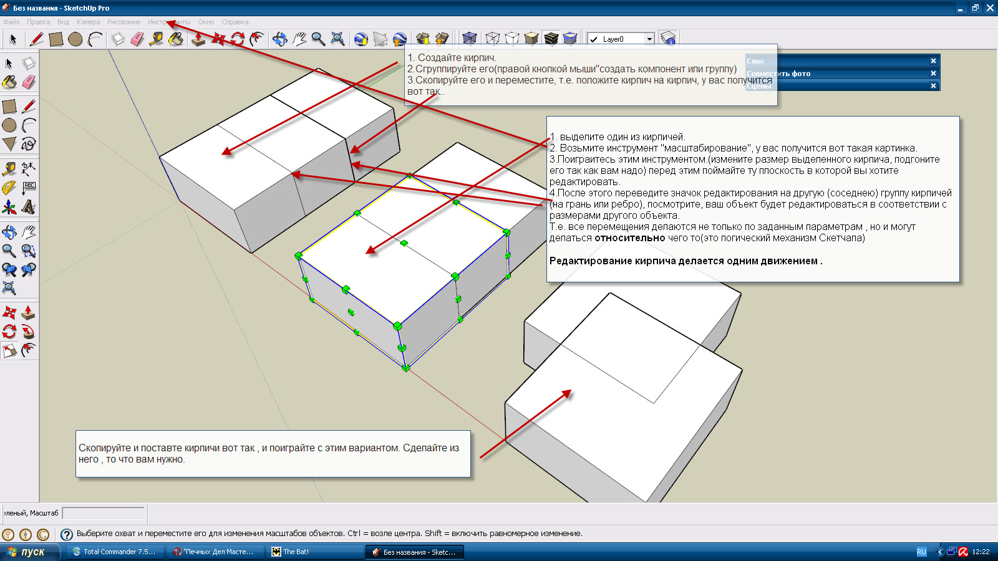Click the Paint Bucket in top toolbar

[176, 39]
